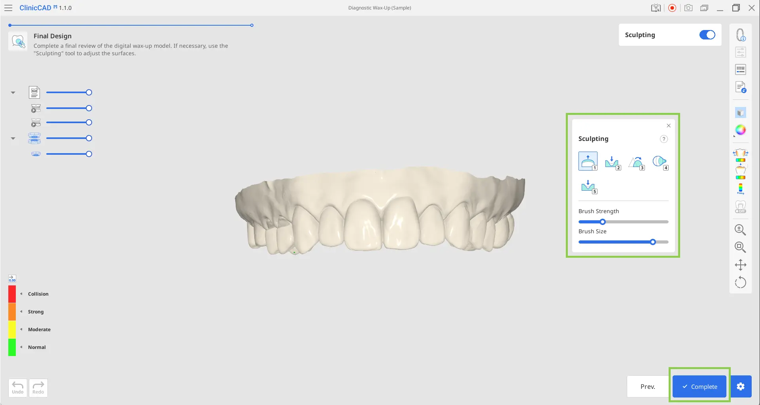Adjust opacity slider of blue wax-up group
The height and width of the screenshot is (405, 760).
coord(69,138)
